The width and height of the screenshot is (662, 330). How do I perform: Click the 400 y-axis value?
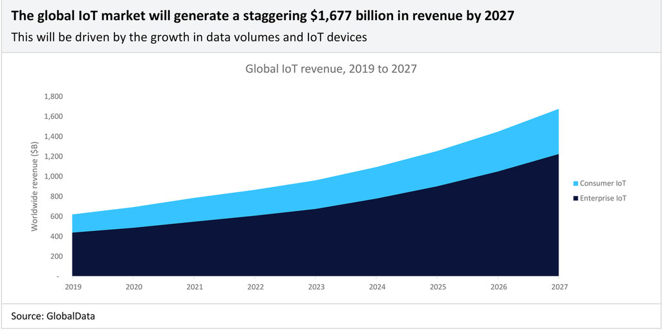pos(56,236)
